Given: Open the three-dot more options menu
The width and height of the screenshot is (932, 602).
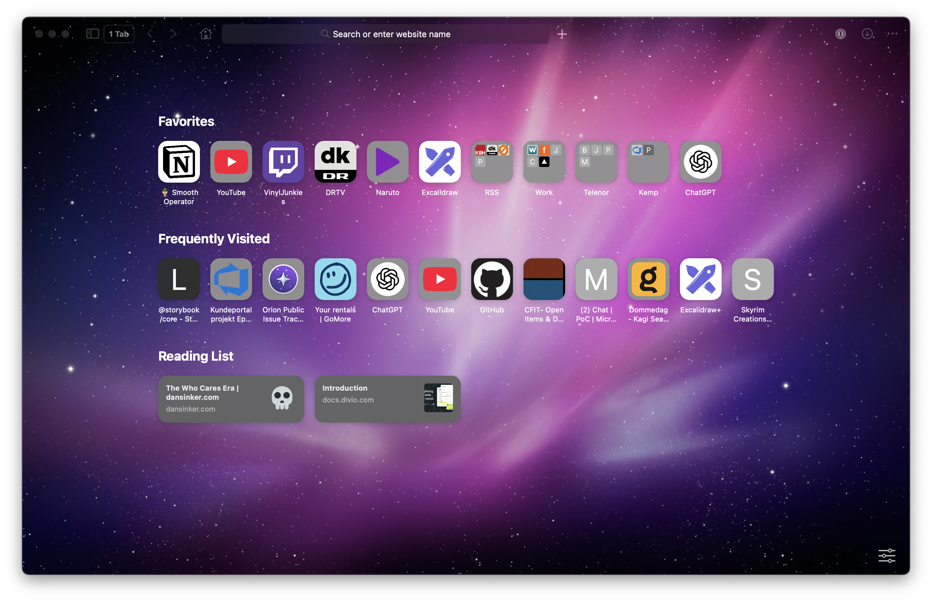Looking at the screenshot, I should 892,34.
